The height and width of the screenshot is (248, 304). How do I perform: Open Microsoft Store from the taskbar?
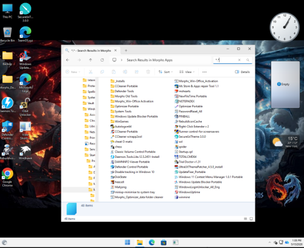tap(164, 243)
